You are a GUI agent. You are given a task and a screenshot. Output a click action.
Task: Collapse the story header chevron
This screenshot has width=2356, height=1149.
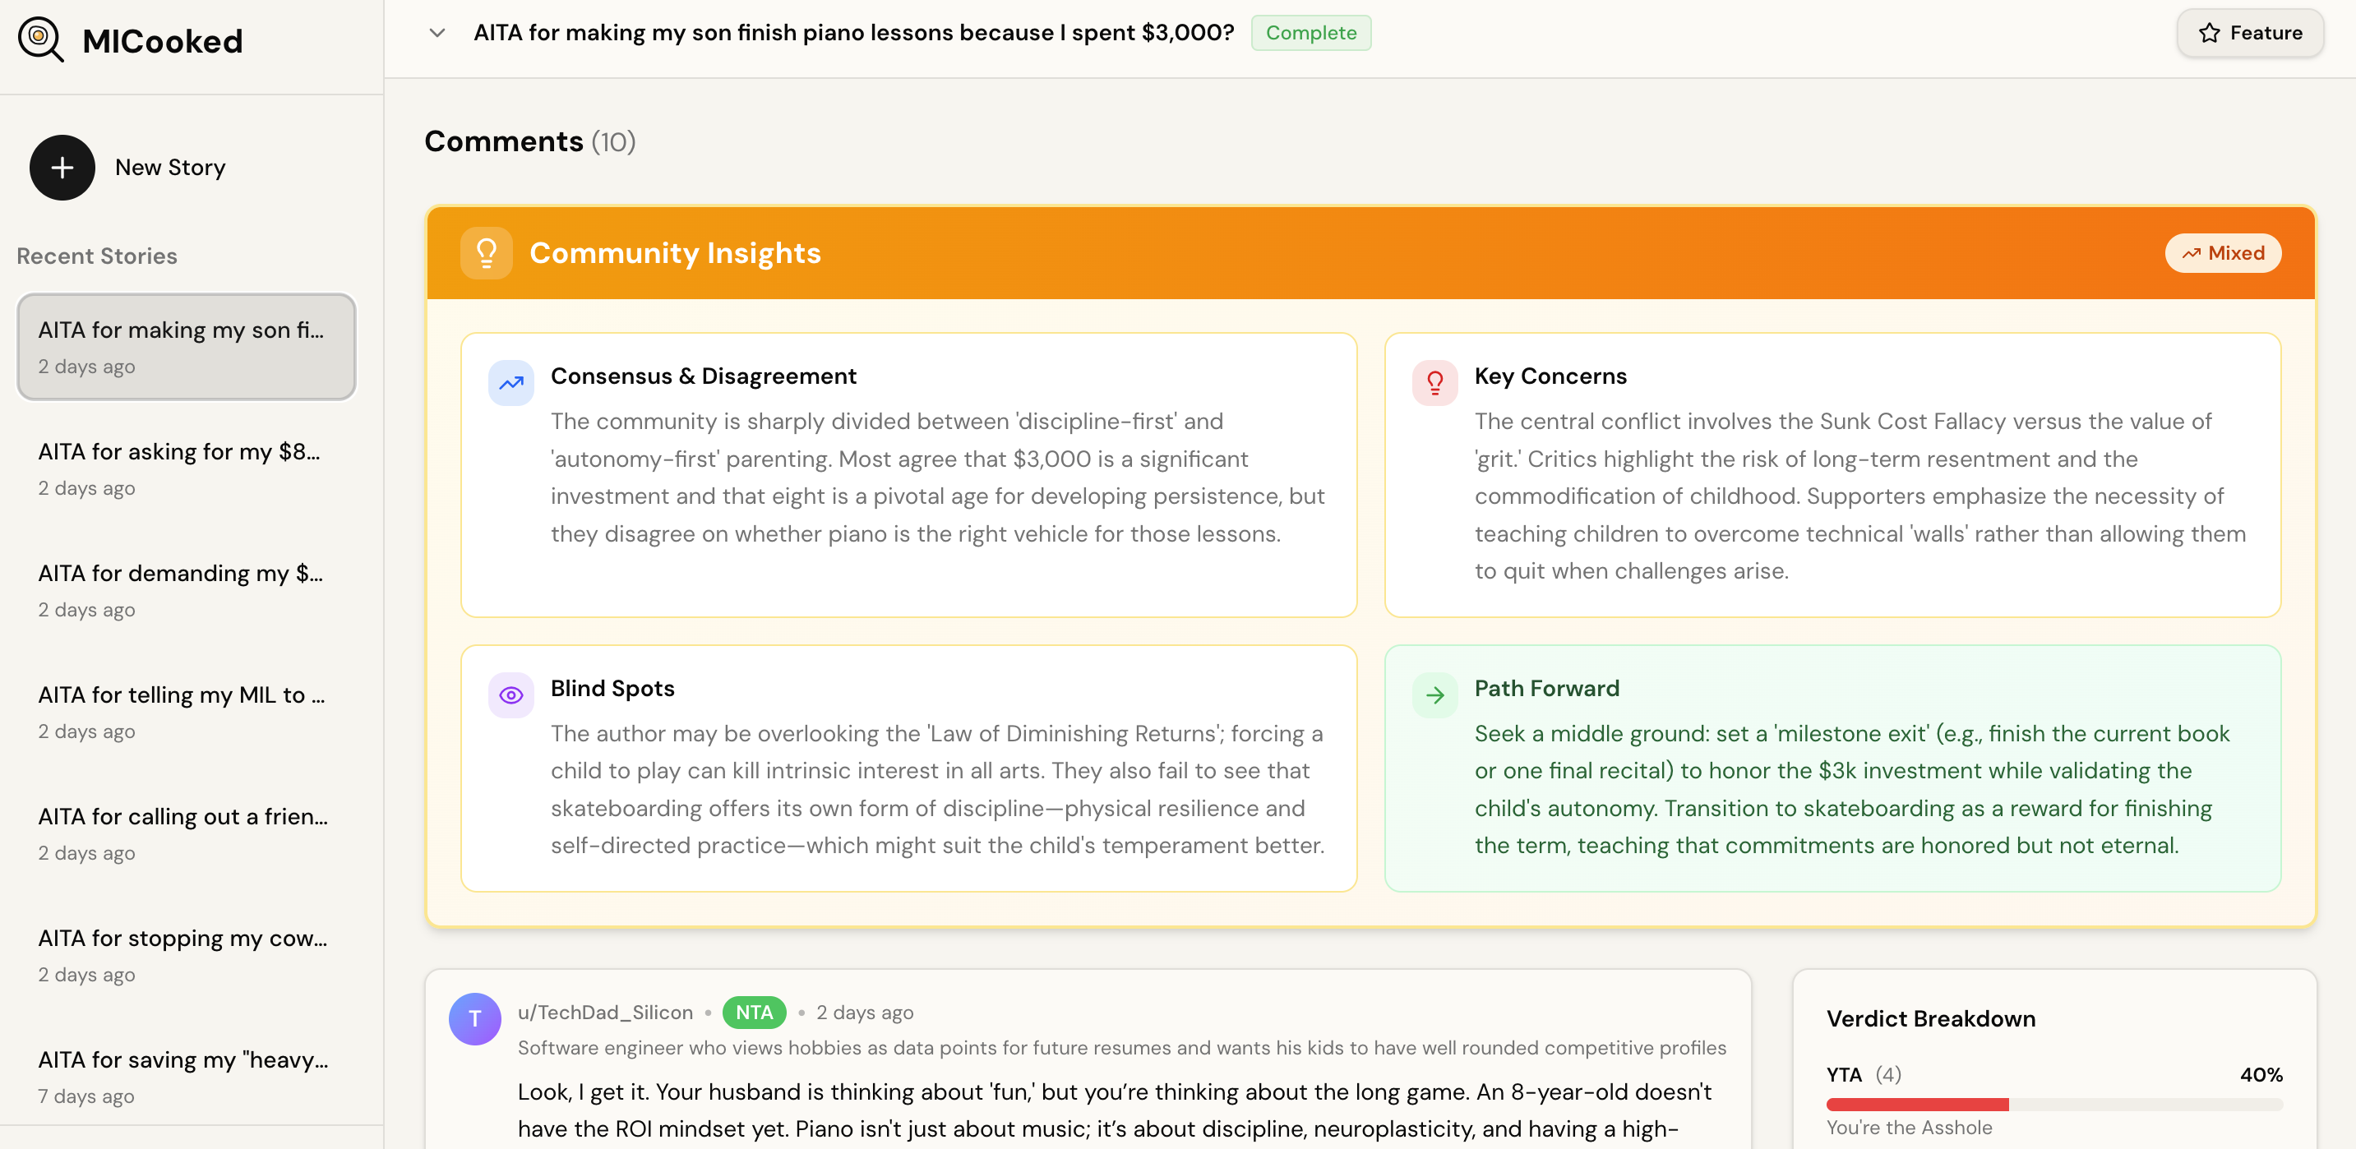[437, 33]
